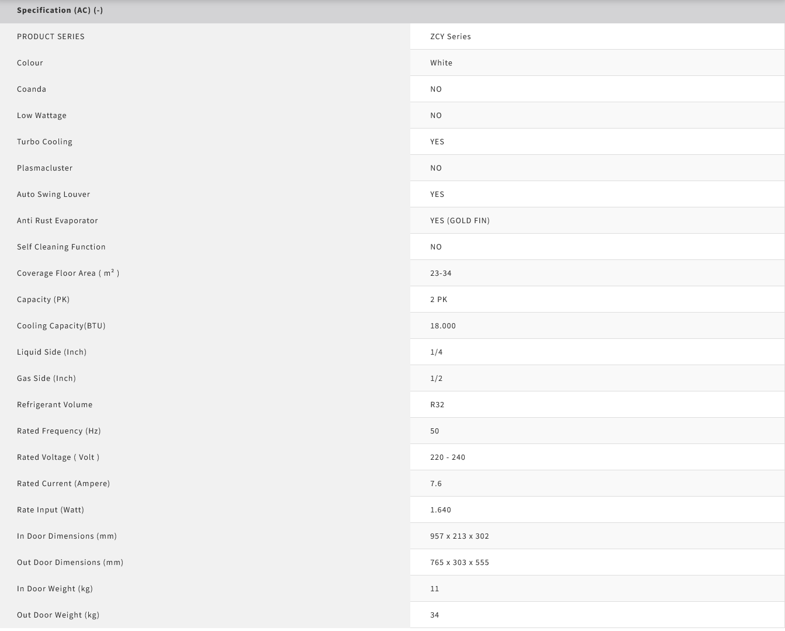
Task: Click the Low Wattage label
Action: 42,115
